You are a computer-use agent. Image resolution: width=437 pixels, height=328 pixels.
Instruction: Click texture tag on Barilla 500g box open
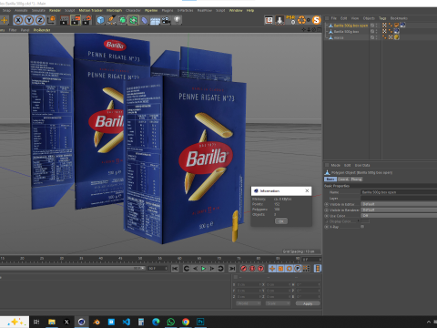tap(402, 26)
